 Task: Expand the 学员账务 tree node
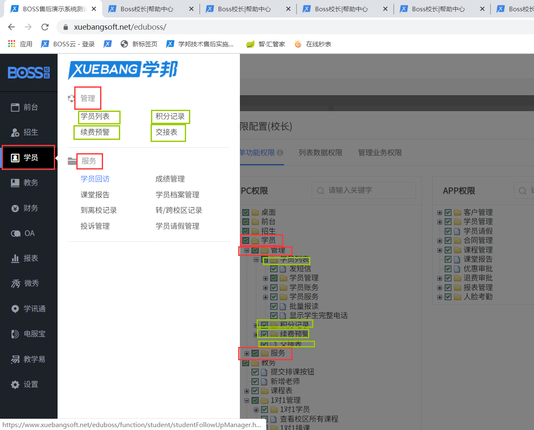(265, 288)
